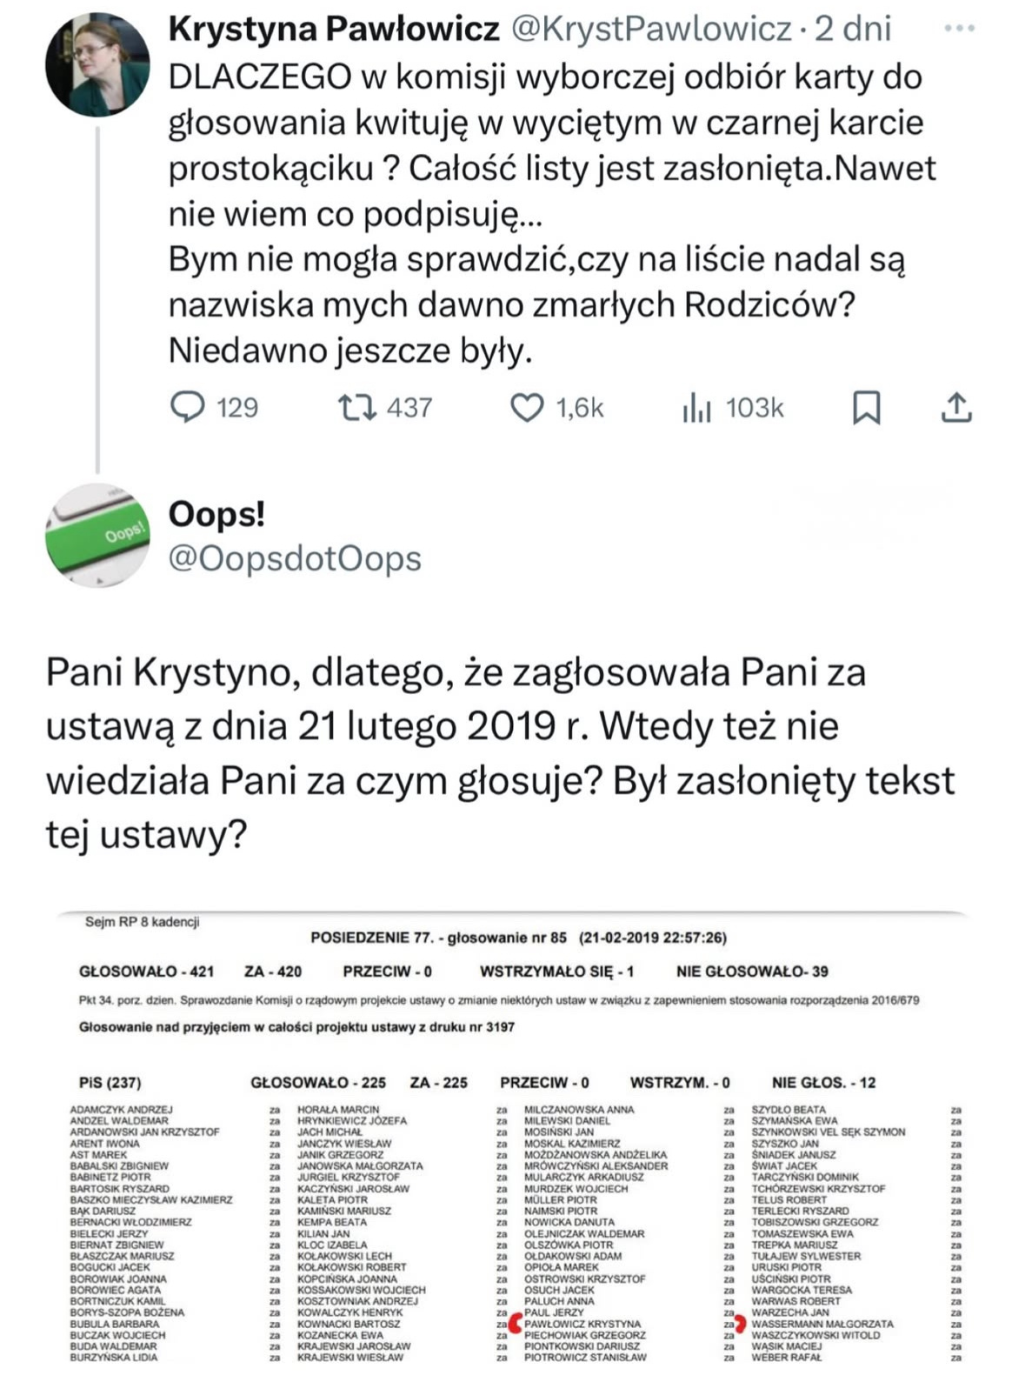Click the 103k views count

pyautogui.click(x=755, y=407)
